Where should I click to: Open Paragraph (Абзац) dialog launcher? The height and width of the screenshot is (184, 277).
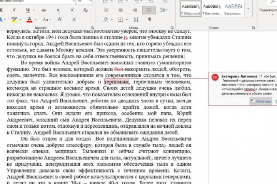(x=172, y=28)
